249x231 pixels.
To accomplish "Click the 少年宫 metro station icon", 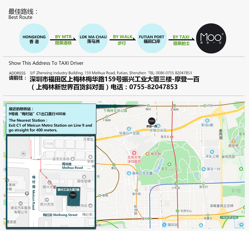I will click(176, 184).
